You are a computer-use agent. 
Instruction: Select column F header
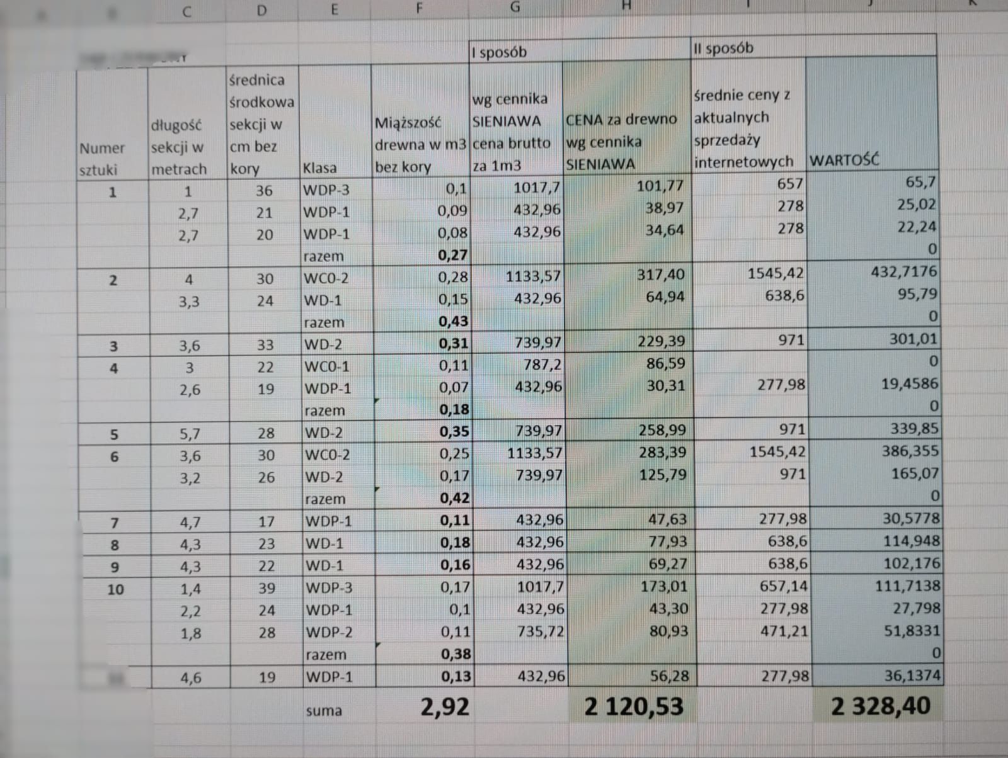tap(419, 8)
